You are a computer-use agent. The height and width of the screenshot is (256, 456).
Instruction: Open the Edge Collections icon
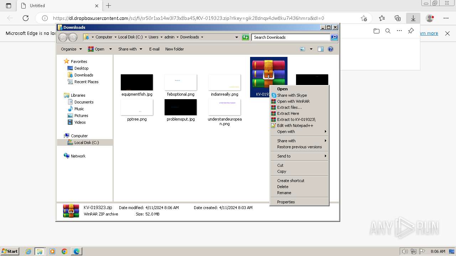pyautogui.click(x=398, y=18)
